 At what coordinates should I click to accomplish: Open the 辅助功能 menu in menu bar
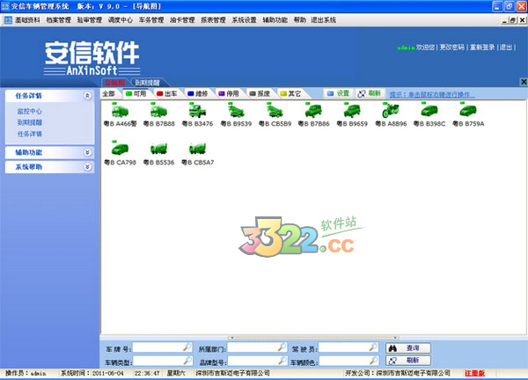(x=275, y=20)
